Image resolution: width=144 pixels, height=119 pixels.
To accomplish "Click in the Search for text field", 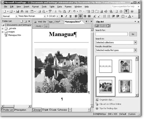I will pyautogui.click(x=112, y=34).
